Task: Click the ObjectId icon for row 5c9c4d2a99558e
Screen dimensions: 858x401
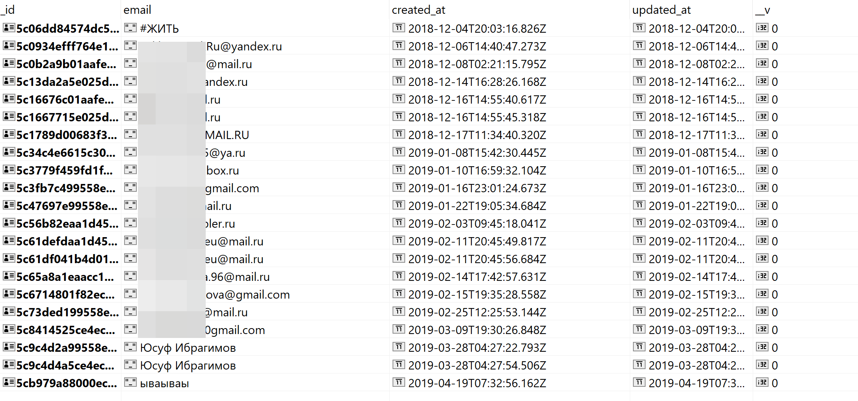Action: [8, 347]
